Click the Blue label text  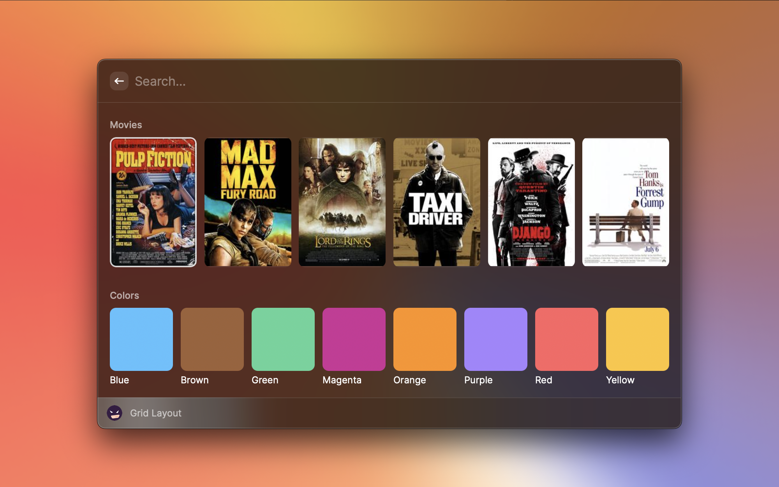119,380
